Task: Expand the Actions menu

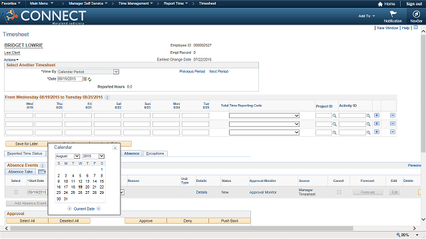Action: pos(11,60)
